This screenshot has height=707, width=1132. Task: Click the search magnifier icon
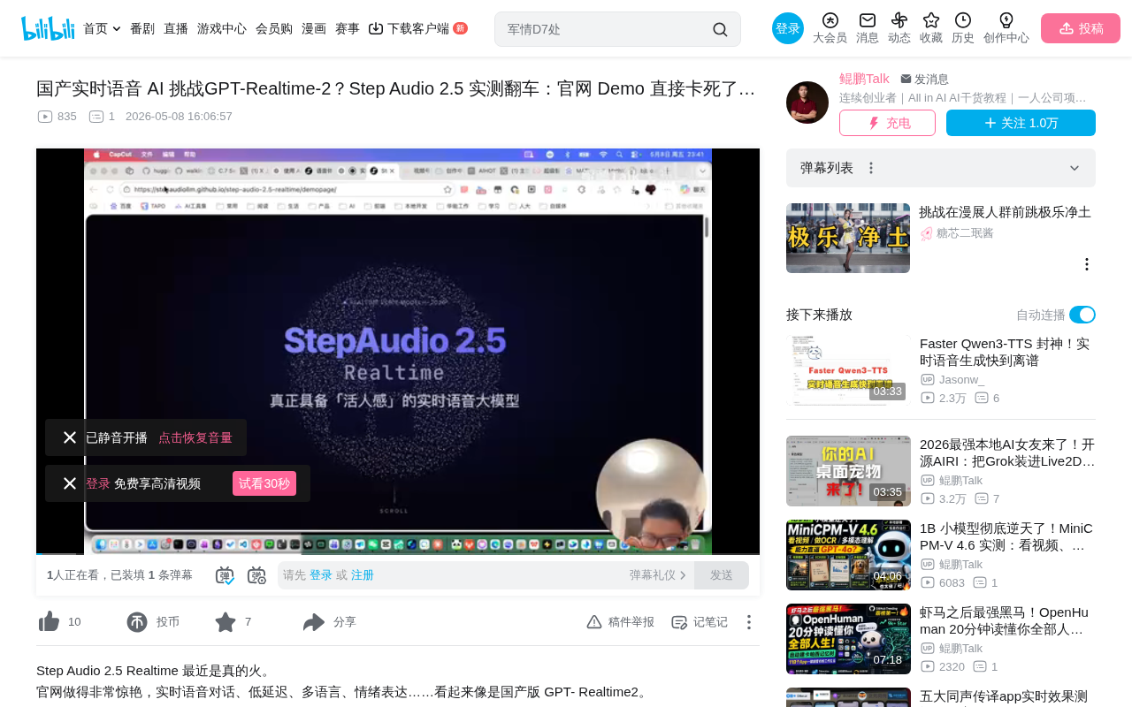720,29
